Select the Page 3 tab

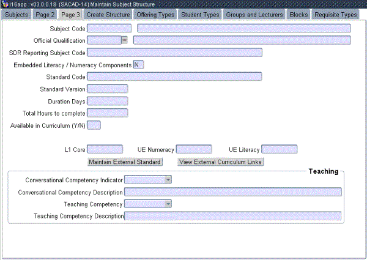click(70, 15)
